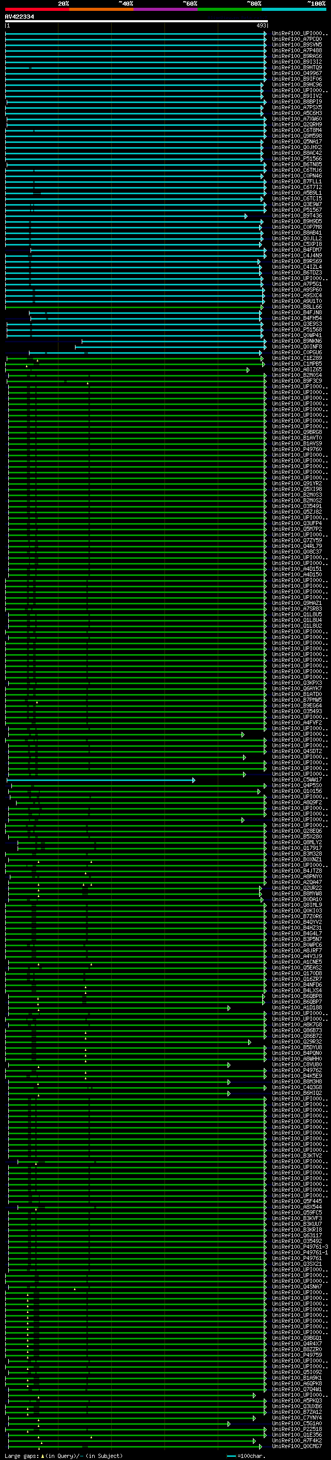The height and width of the screenshot is (1460, 331).
Task: Click label UniRef100_B8BPI9
Action: pyautogui.click(x=297, y=102)
